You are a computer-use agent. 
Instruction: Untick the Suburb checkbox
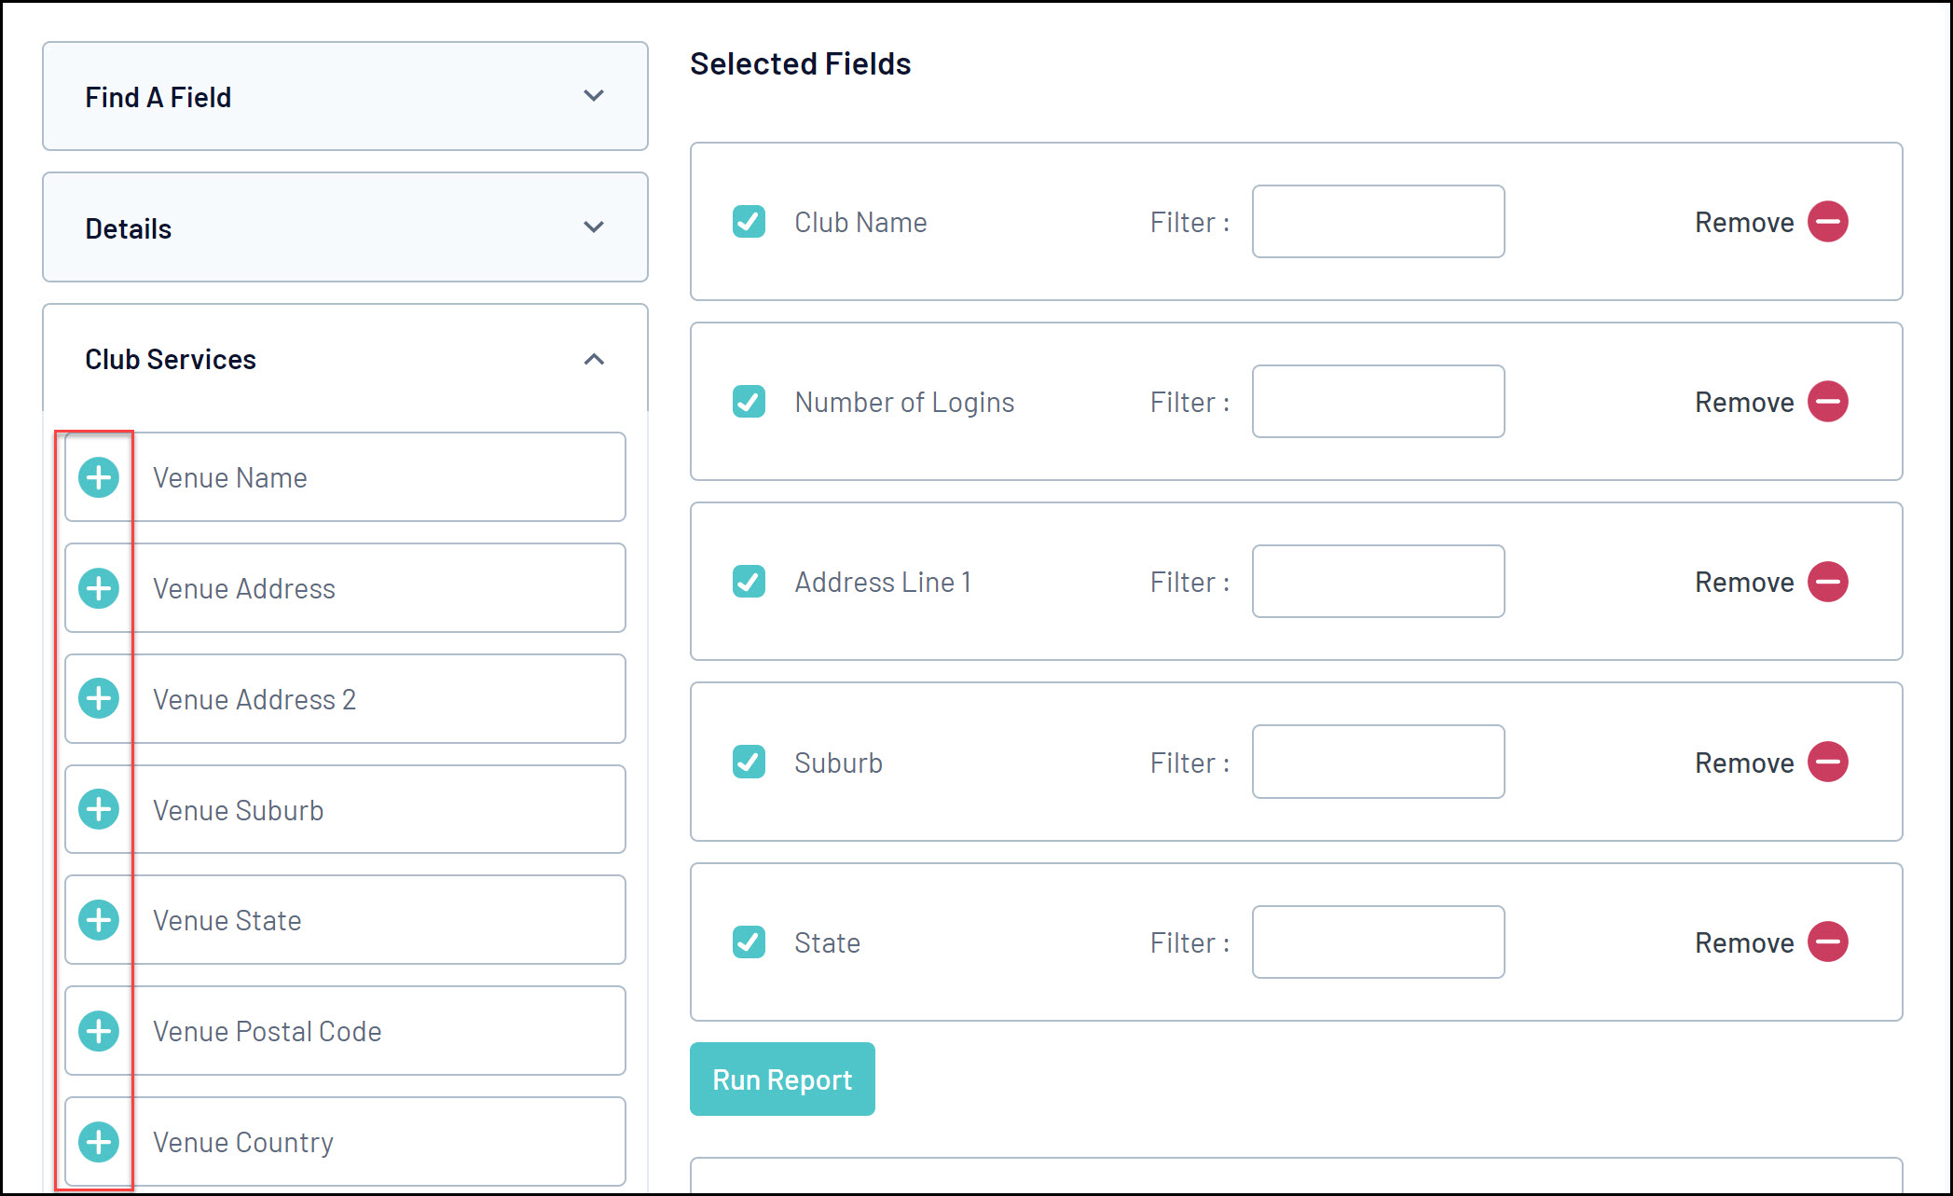click(749, 762)
